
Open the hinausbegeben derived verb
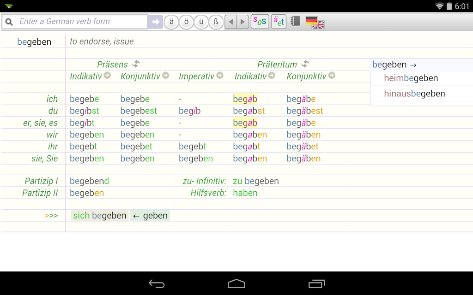point(414,94)
